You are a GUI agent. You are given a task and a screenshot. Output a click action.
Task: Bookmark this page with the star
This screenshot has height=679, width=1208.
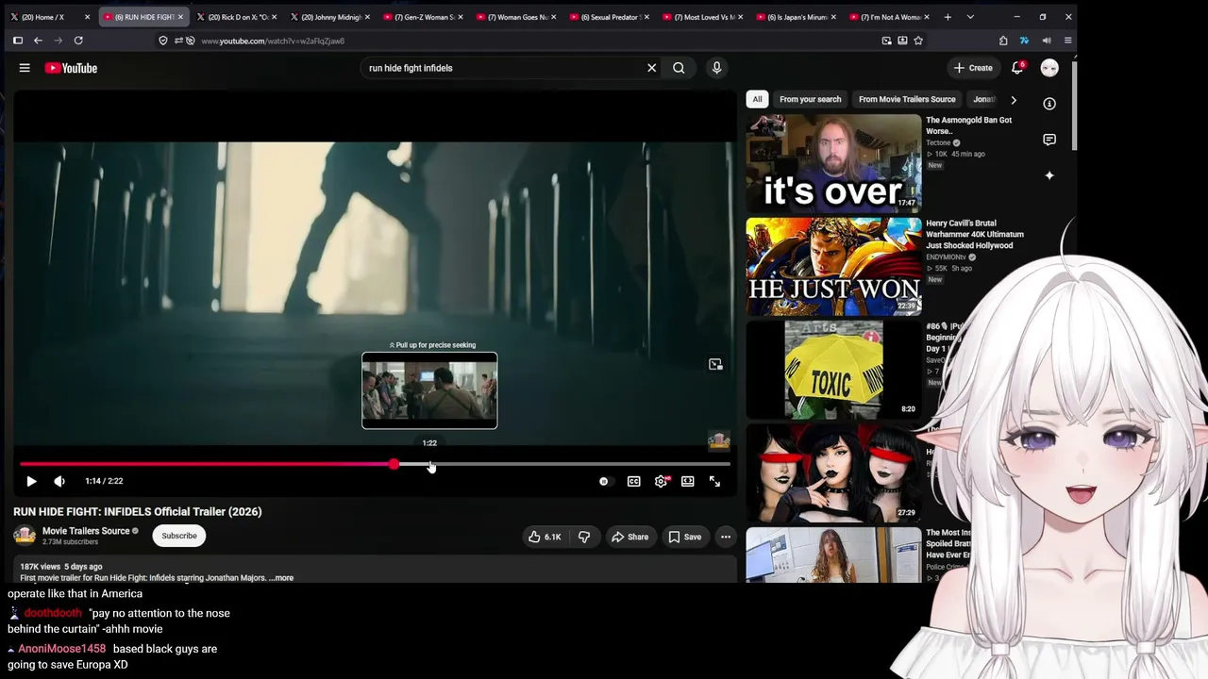918,41
